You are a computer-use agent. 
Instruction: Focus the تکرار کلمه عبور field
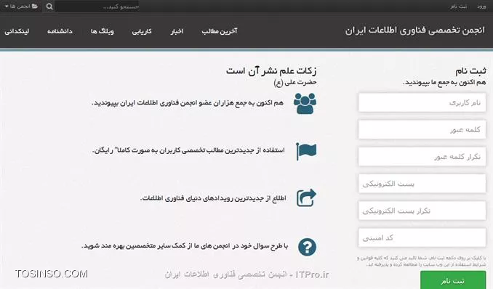pyautogui.click(x=422, y=156)
